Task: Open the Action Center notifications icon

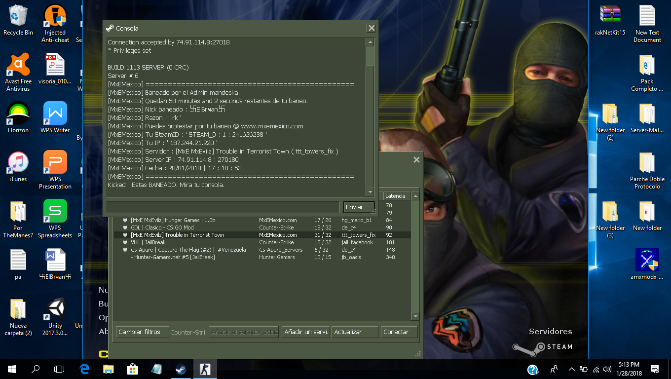Action: point(655,369)
